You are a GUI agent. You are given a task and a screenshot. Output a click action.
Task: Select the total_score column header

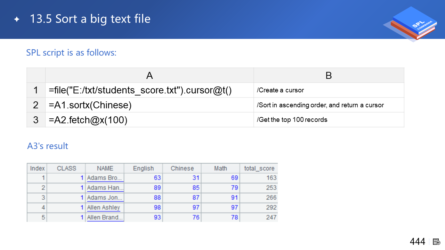click(x=259, y=168)
